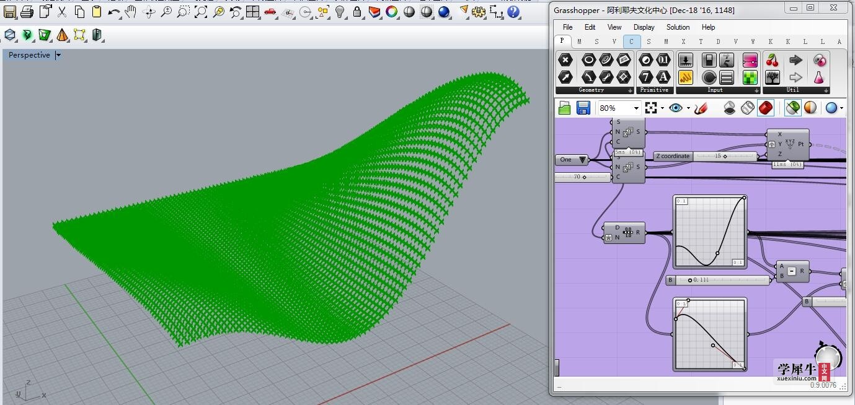This screenshot has width=855, height=405.
Task: Click Grasshopper Open File folder icon
Action: pos(564,108)
